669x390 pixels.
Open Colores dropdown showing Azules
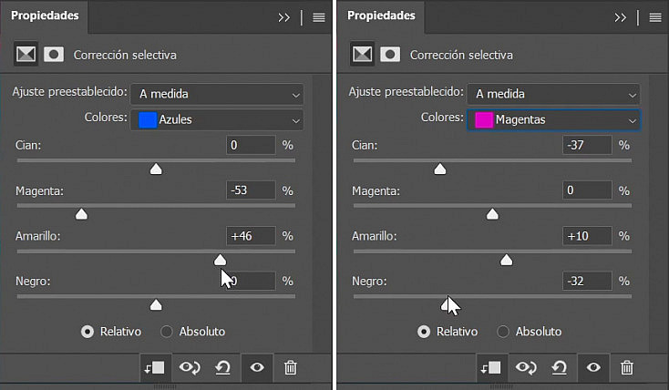pyautogui.click(x=217, y=120)
